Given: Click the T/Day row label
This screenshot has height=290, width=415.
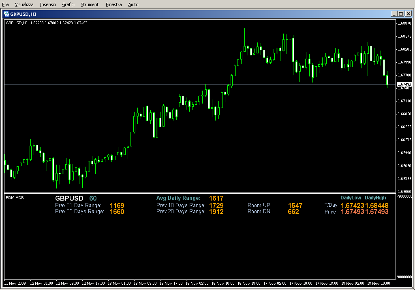Looking at the screenshot, I should pos(331,205).
